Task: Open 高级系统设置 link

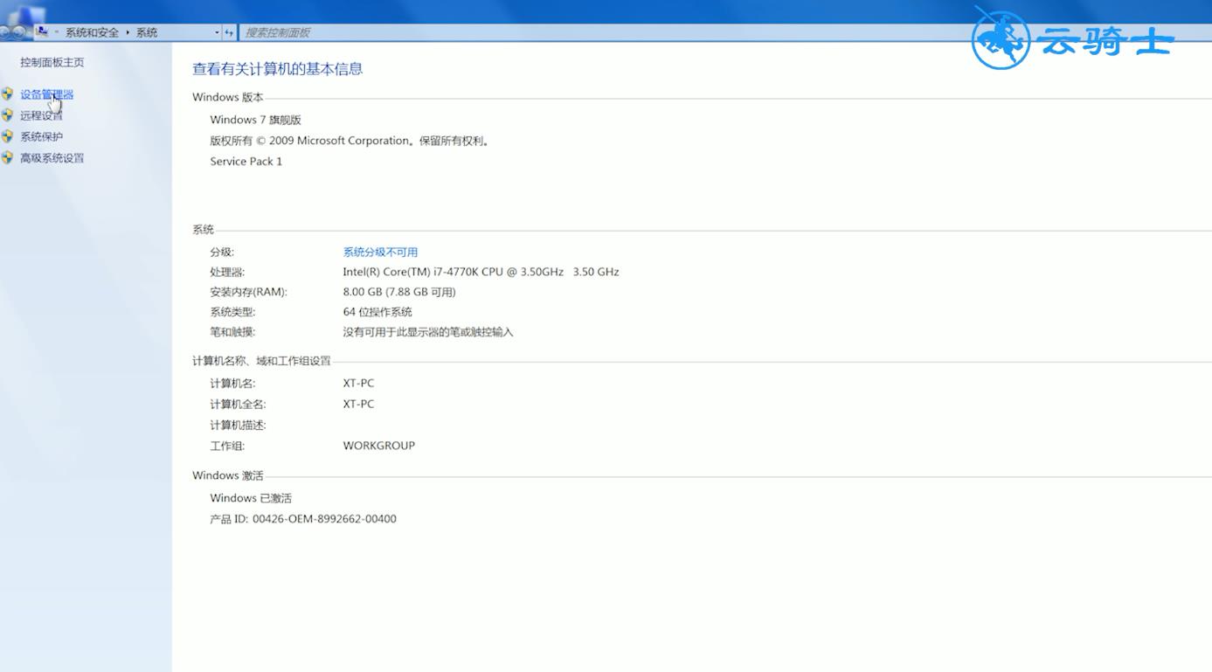Action: coord(52,158)
